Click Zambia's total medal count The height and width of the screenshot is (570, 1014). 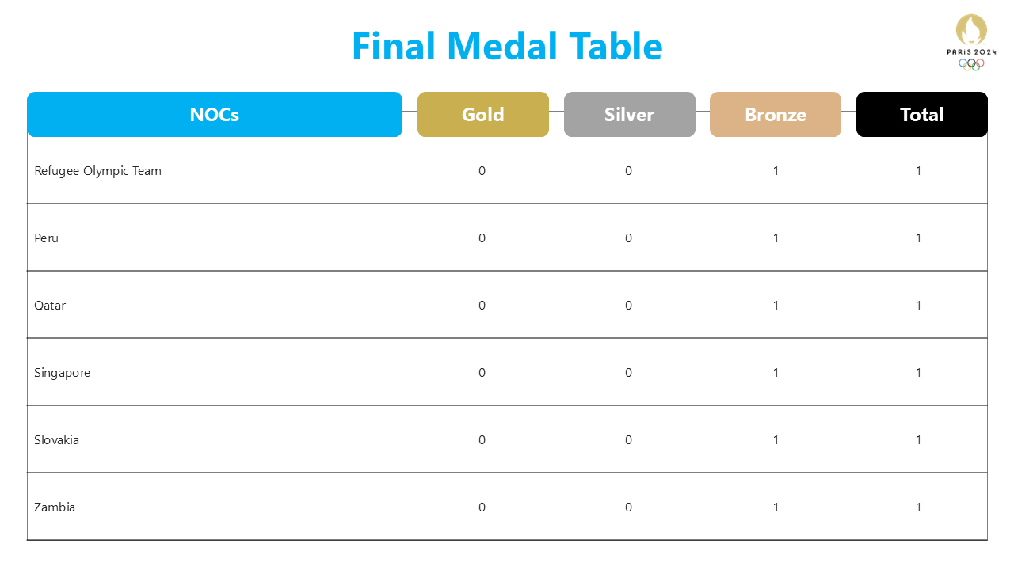[x=918, y=507]
